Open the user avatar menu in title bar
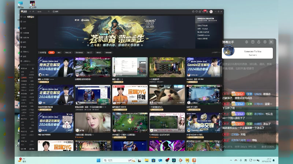293x164 pixels. click(x=211, y=12)
